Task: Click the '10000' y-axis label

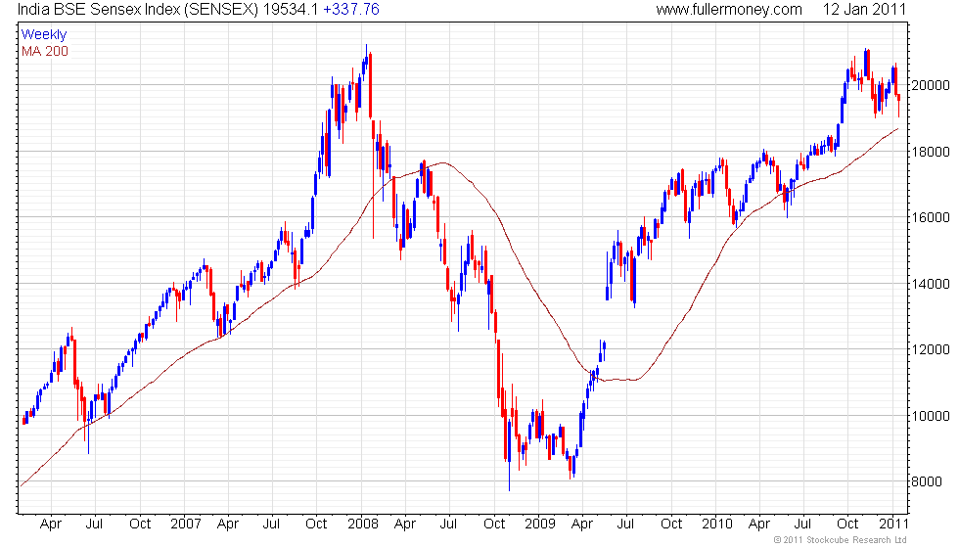Action: [931, 416]
